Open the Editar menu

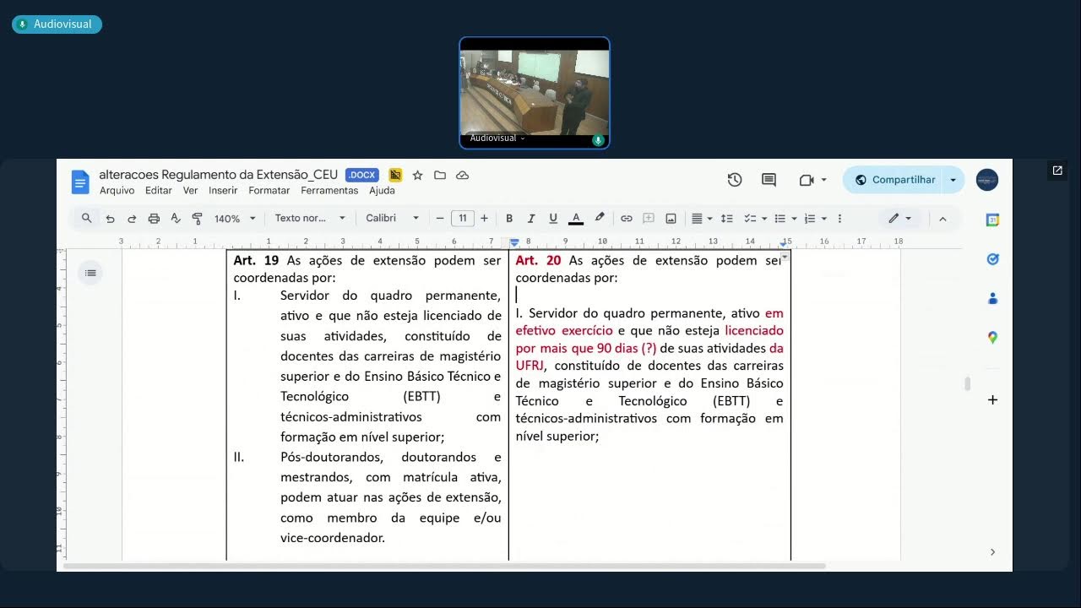(159, 191)
